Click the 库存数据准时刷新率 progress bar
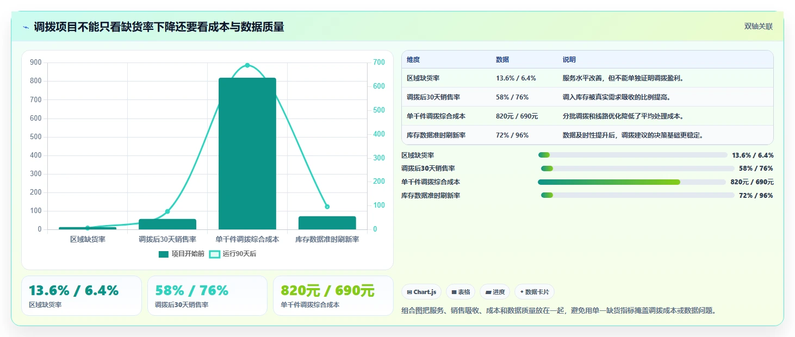 [x=637, y=195]
